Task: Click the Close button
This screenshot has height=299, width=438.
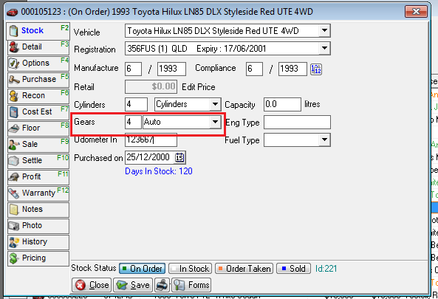Action: [x=92, y=285]
